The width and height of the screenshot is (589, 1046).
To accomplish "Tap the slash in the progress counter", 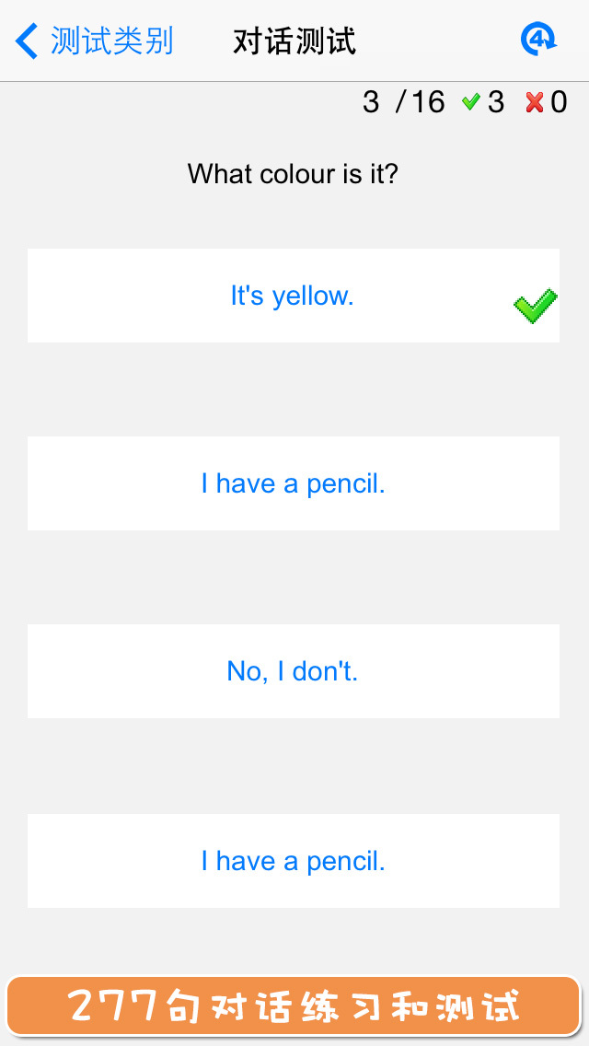I will 399,102.
